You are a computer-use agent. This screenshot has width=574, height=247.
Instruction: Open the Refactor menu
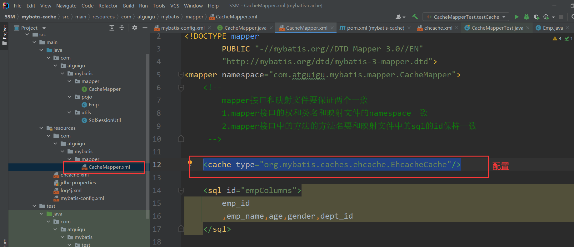tap(108, 6)
